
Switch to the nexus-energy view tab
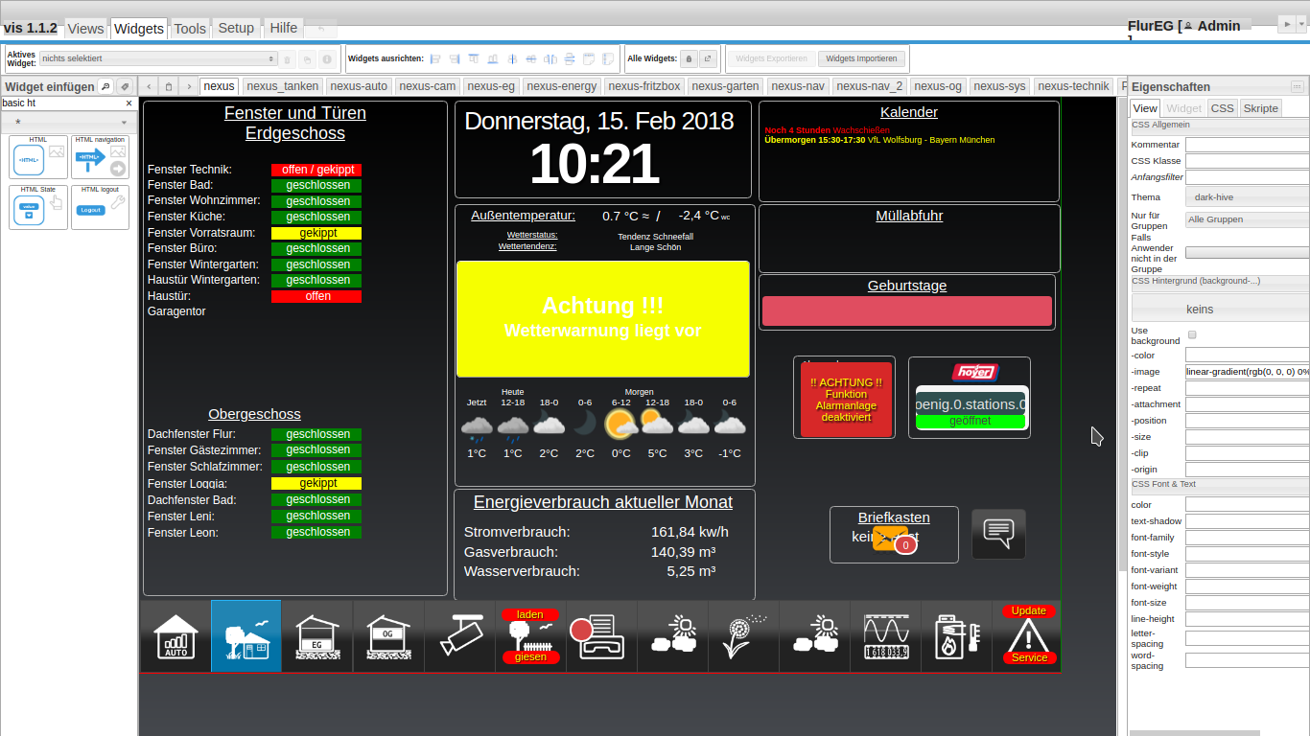562,86
